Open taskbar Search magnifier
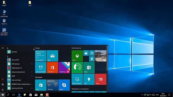 click(8, 95)
